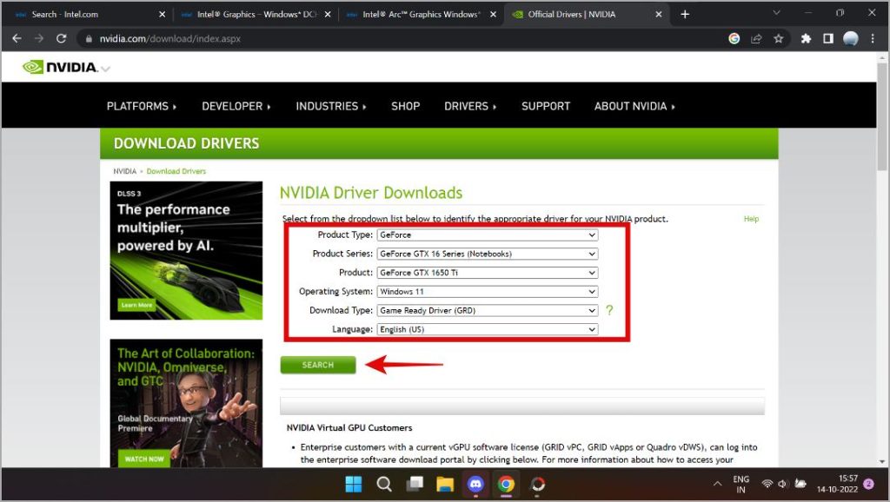Click the Help link
Viewport: 890px width, 502px height.
click(751, 218)
